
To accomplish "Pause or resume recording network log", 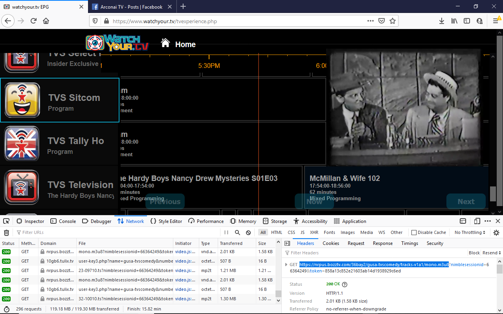I will pyautogui.click(x=226, y=232).
